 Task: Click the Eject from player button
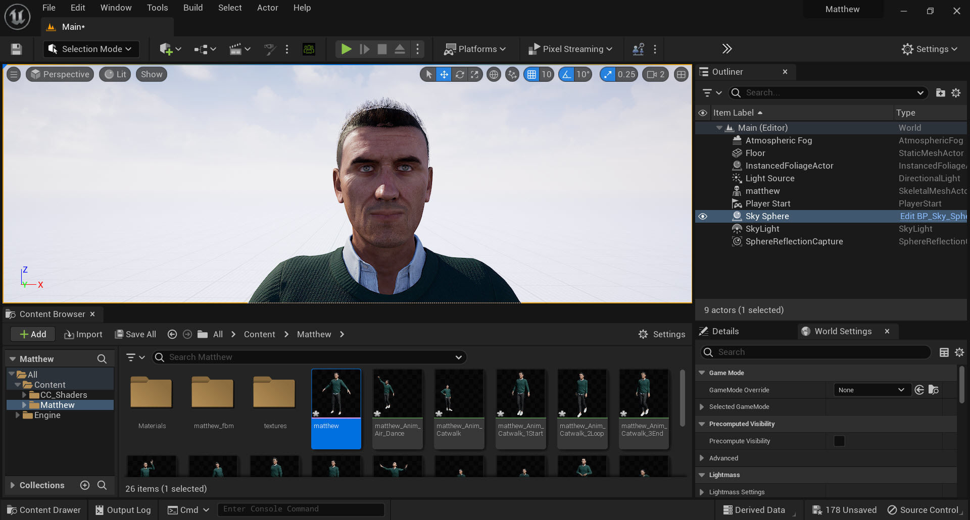tap(400, 49)
